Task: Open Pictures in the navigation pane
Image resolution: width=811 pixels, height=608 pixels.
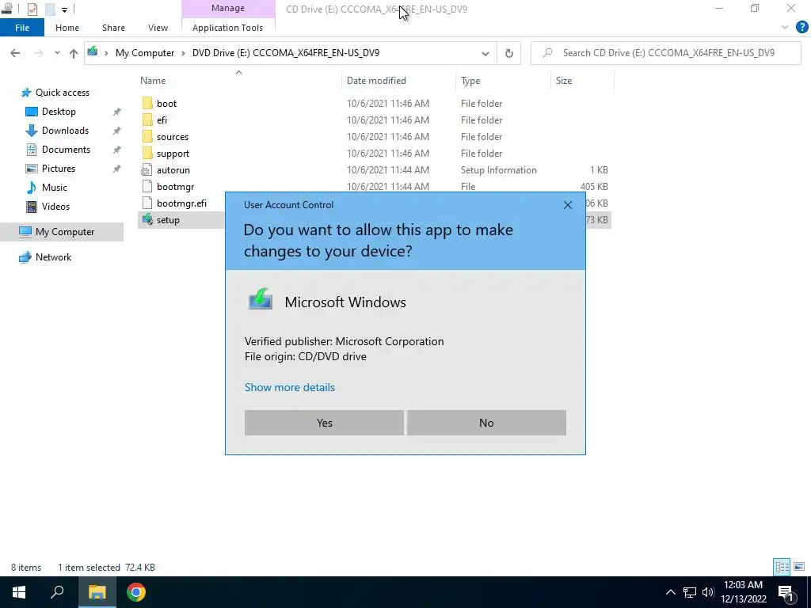Action: point(59,169)
